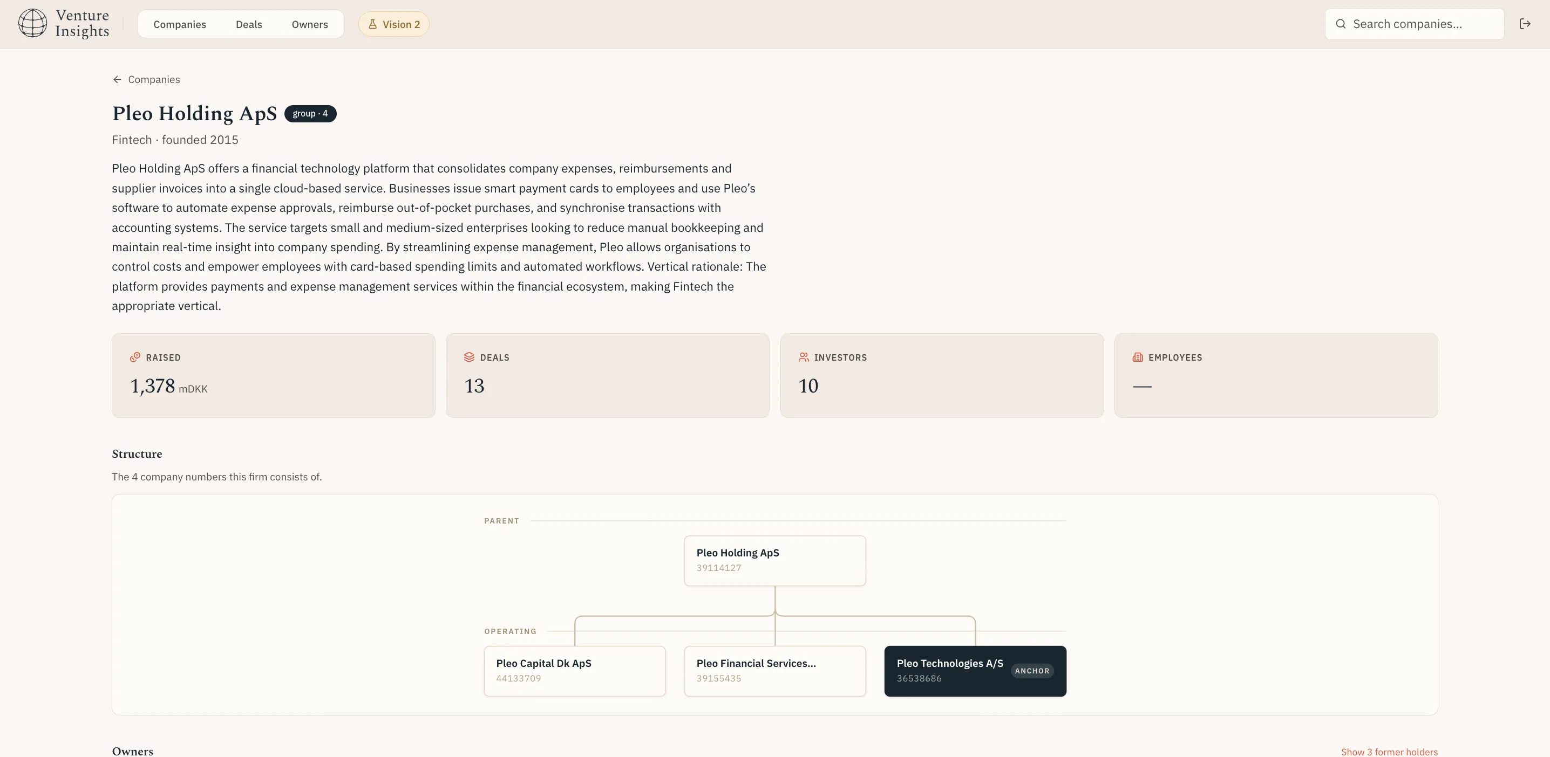Click the RAISED card label
Screen dimensions: 1550x757
point(163,358)
